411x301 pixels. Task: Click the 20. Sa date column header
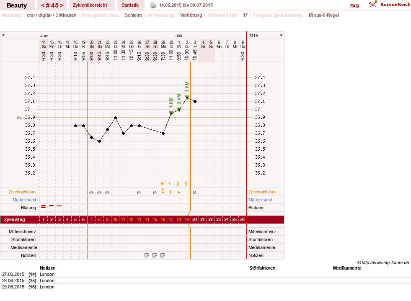click(x=92, y=44)
